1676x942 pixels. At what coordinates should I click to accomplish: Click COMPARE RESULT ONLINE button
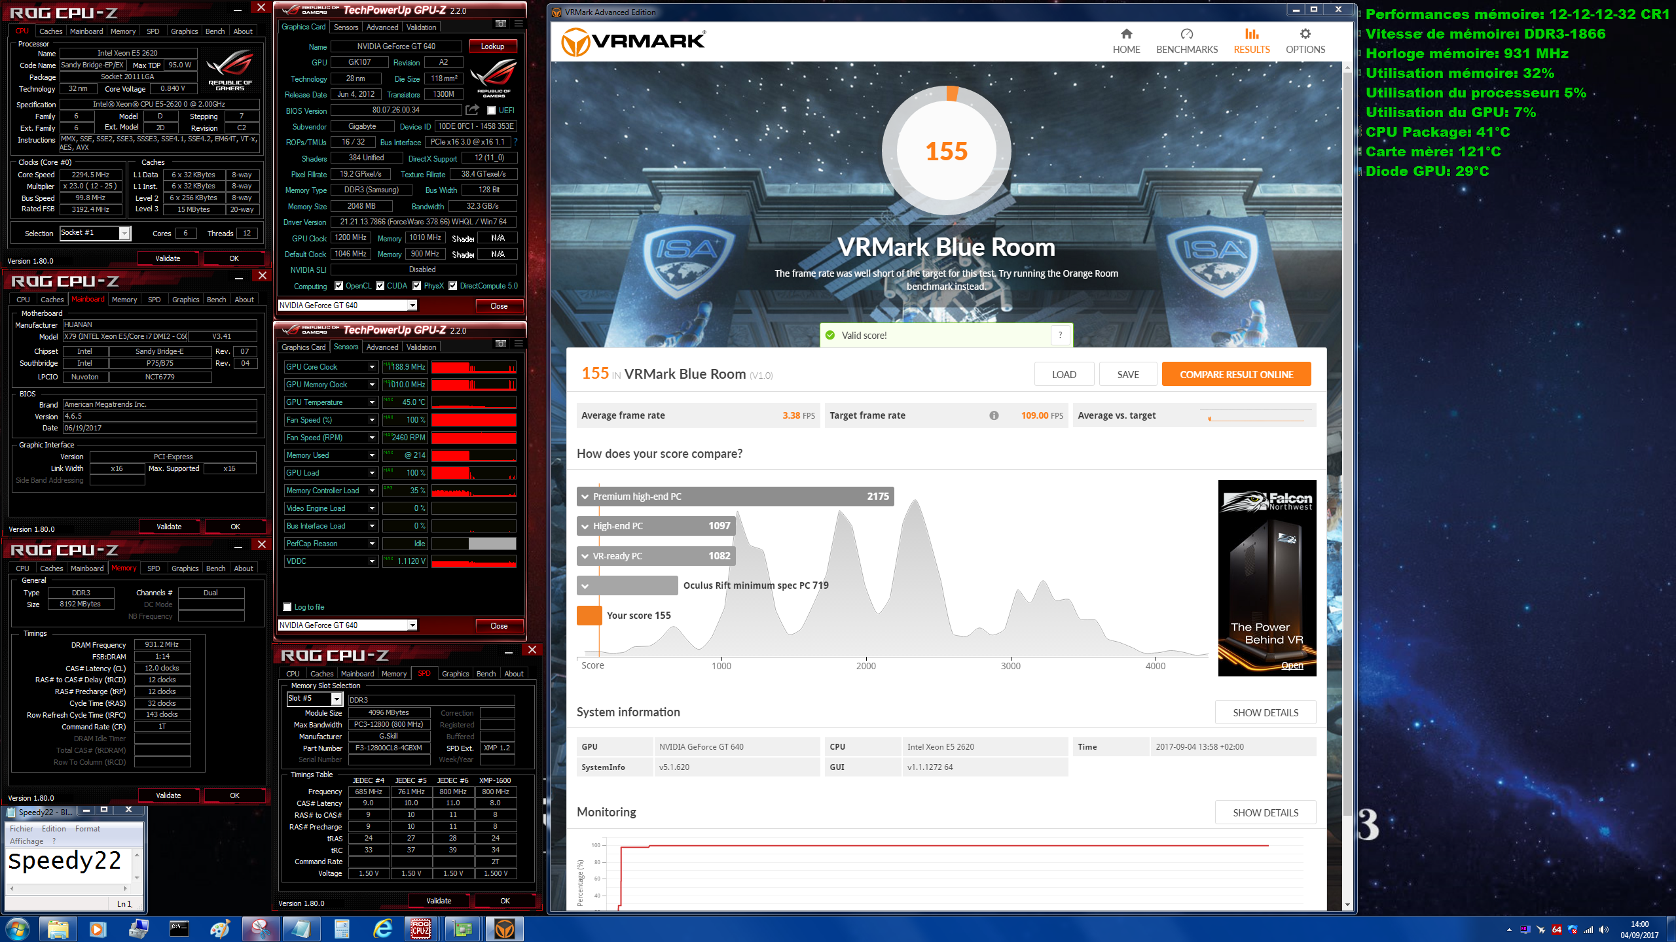tap(1236, 374)
